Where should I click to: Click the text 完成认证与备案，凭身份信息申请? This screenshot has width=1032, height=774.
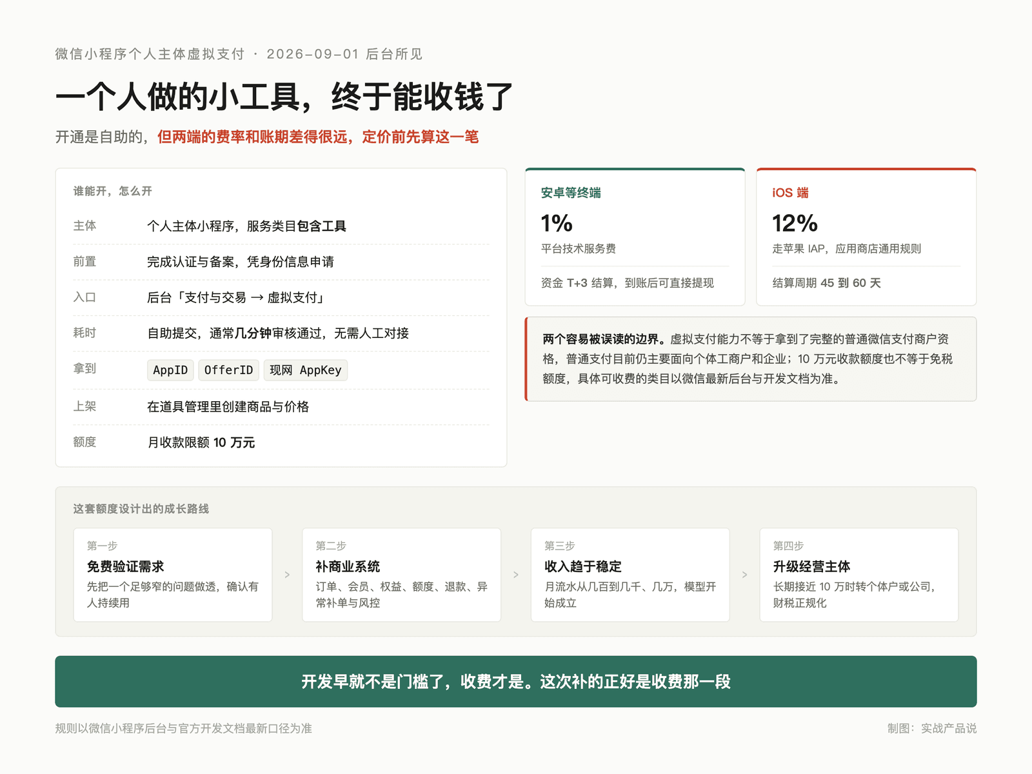coord(241,262)
